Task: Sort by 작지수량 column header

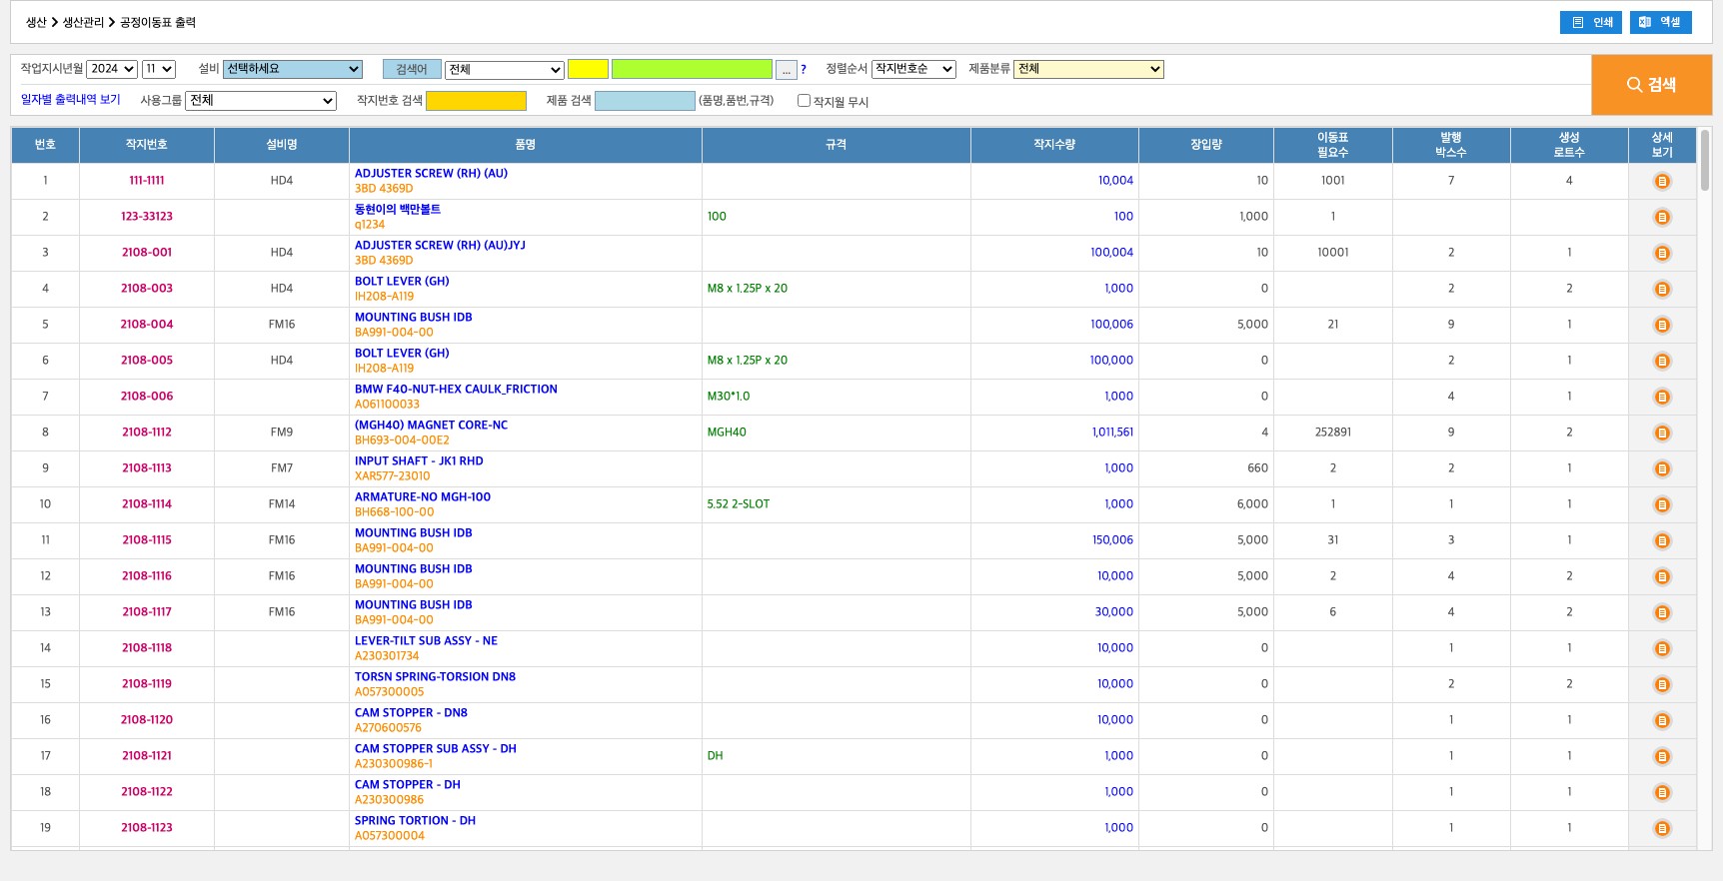Action: point(1053,145)
